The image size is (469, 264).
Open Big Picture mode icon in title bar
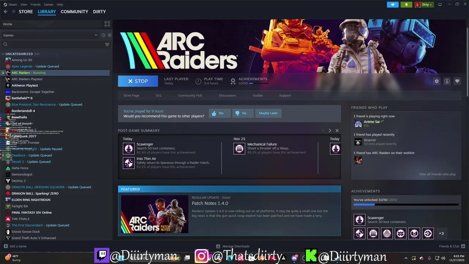440,4
